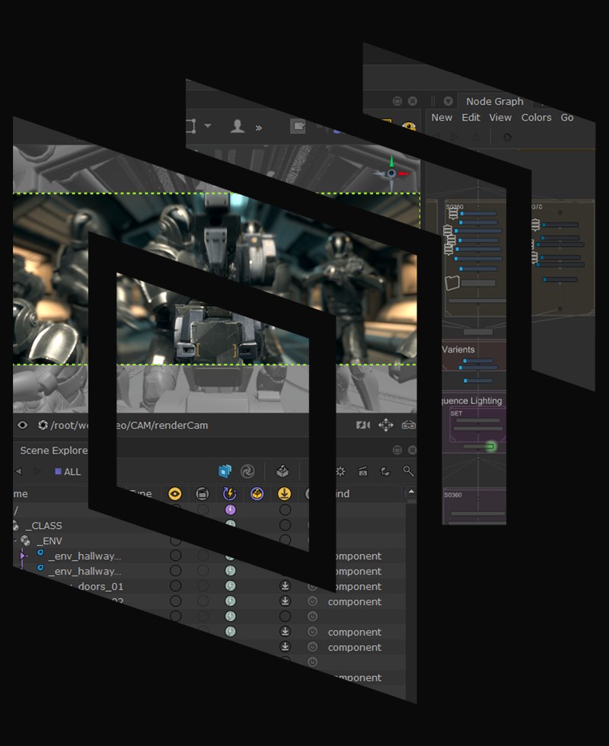Click the lightning refresh column header
Viewport: 609px width, 746px height.
click(x=230, y=494)
